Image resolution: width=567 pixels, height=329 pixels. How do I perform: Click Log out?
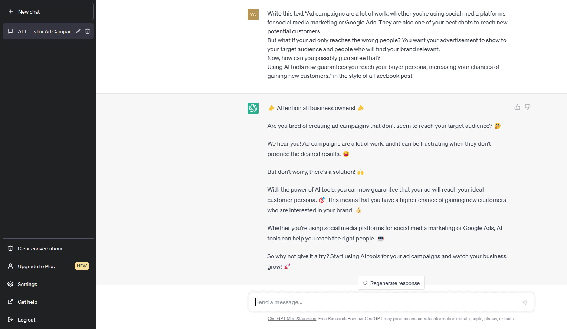[x=26, y=320]
